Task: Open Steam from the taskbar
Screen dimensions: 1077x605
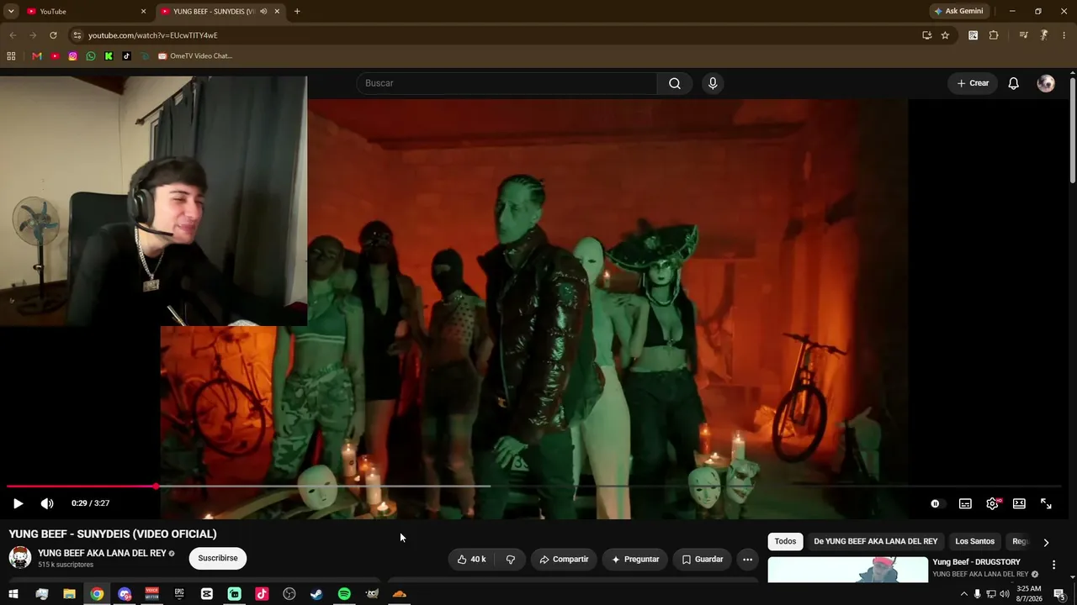Action: pos(316,594)
